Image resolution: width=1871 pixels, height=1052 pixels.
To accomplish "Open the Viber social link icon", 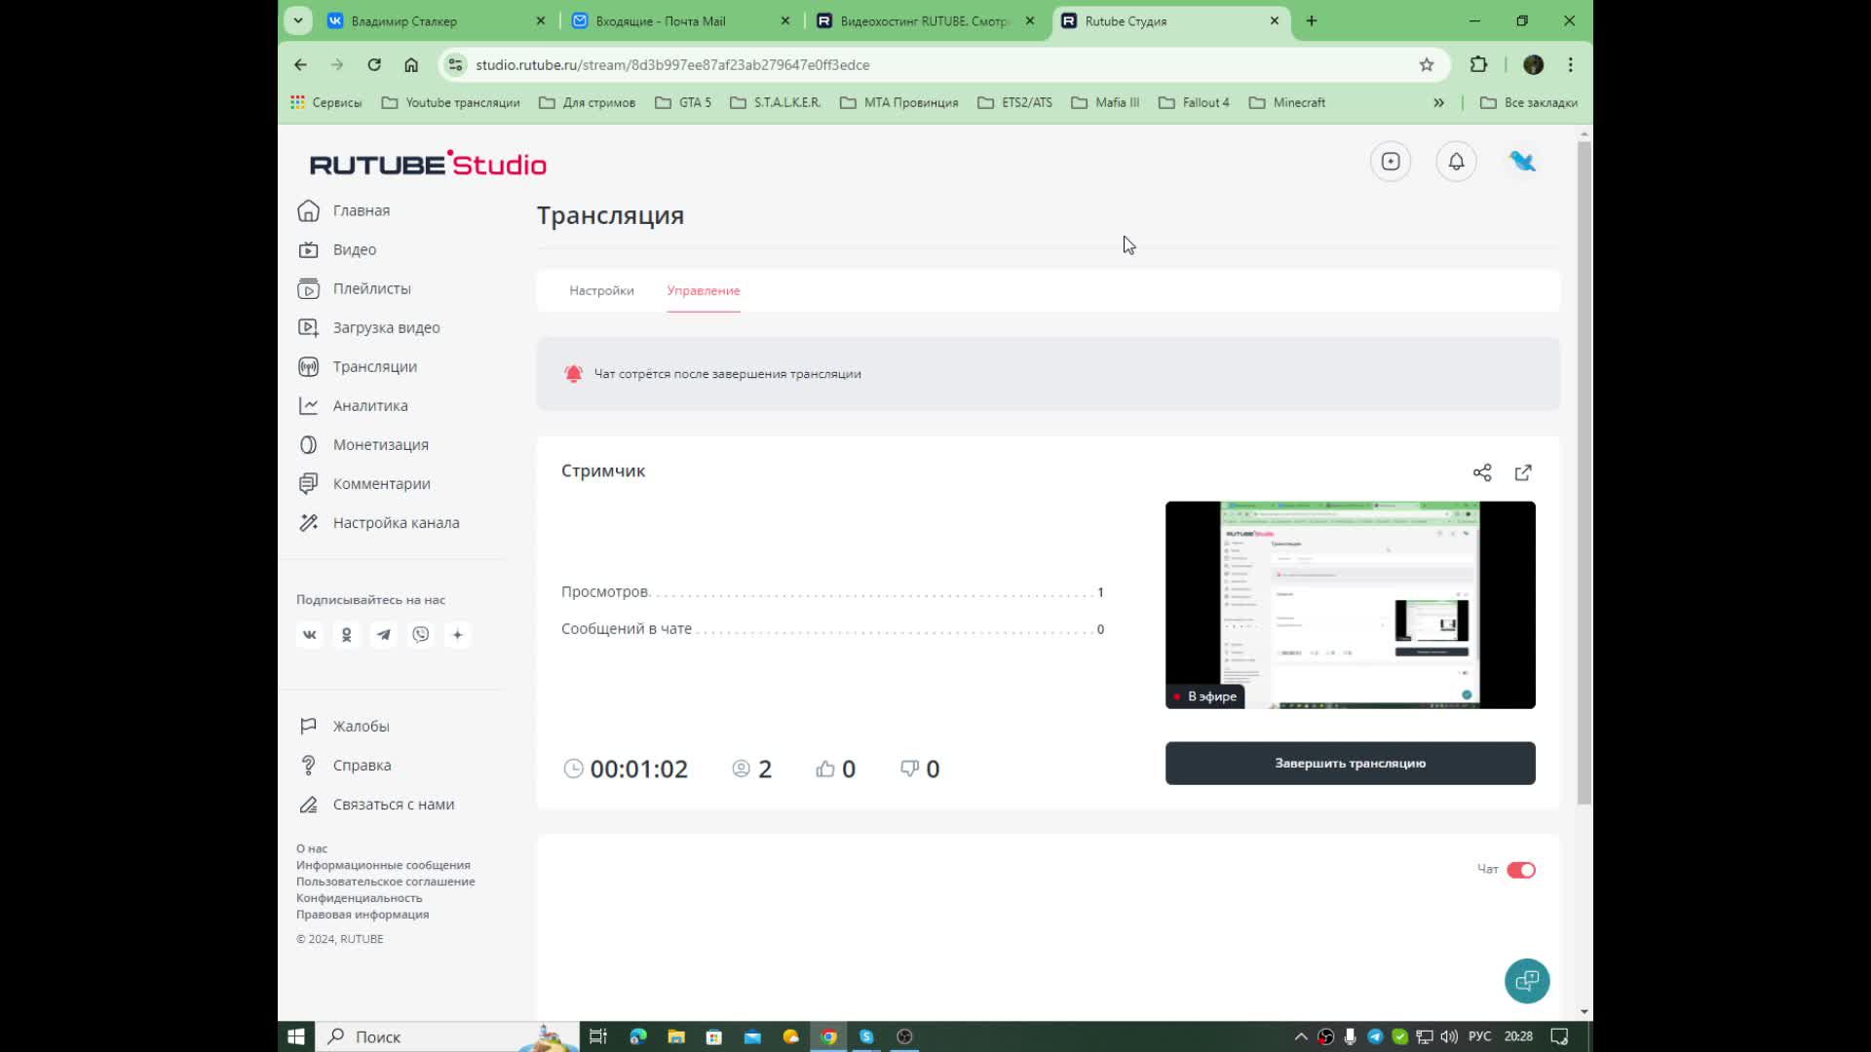I will tap(421, 634).
